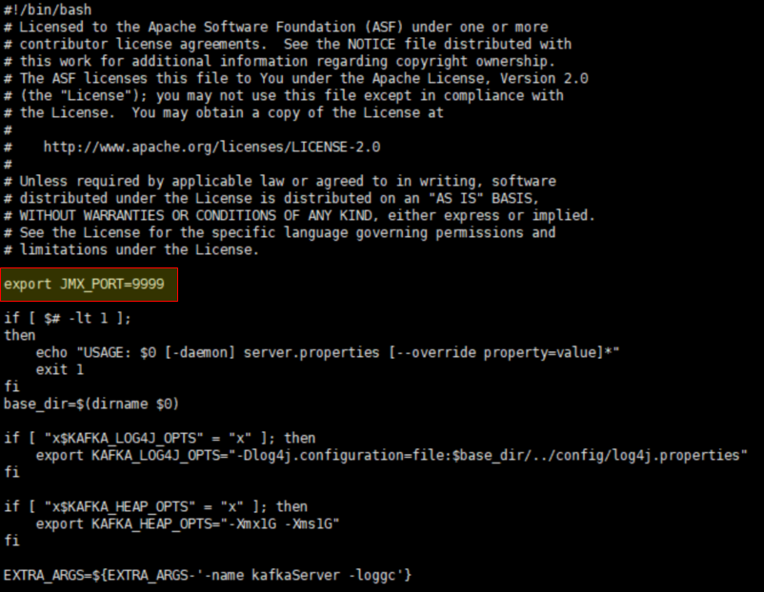Click the 'Licensed to the Apache Software Foundation' line

(x=275, y=27)
